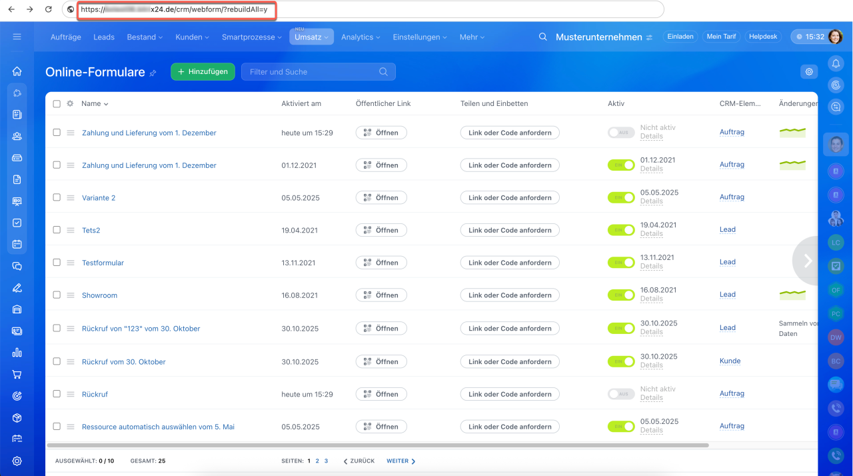Expand the Mehr menu
The image size is (853, 476).
point(472,37)
